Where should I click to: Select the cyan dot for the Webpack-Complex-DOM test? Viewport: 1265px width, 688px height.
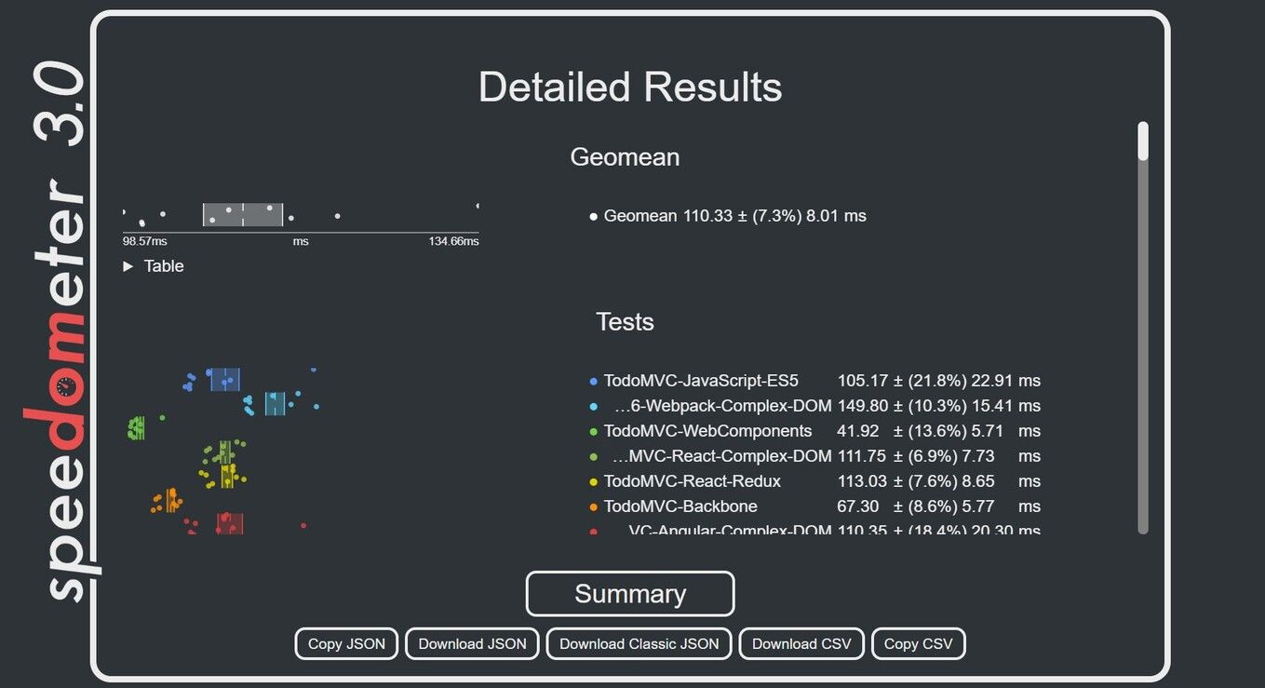[x=593, y=406]
